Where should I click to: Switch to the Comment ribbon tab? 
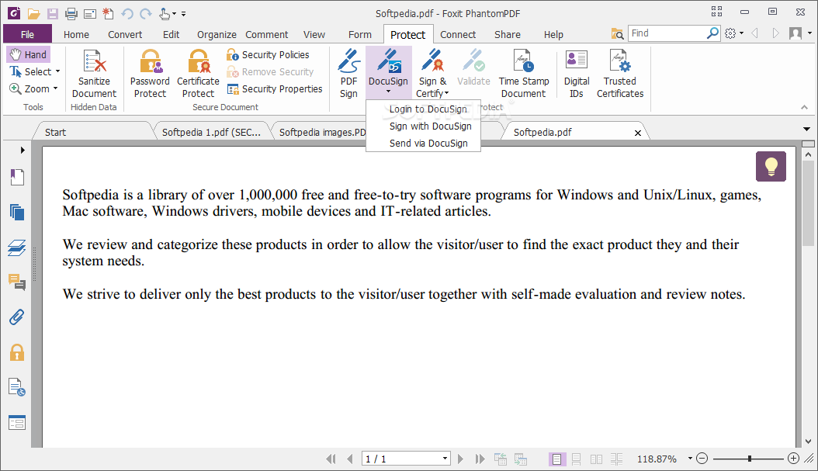[x=266, y=35]
